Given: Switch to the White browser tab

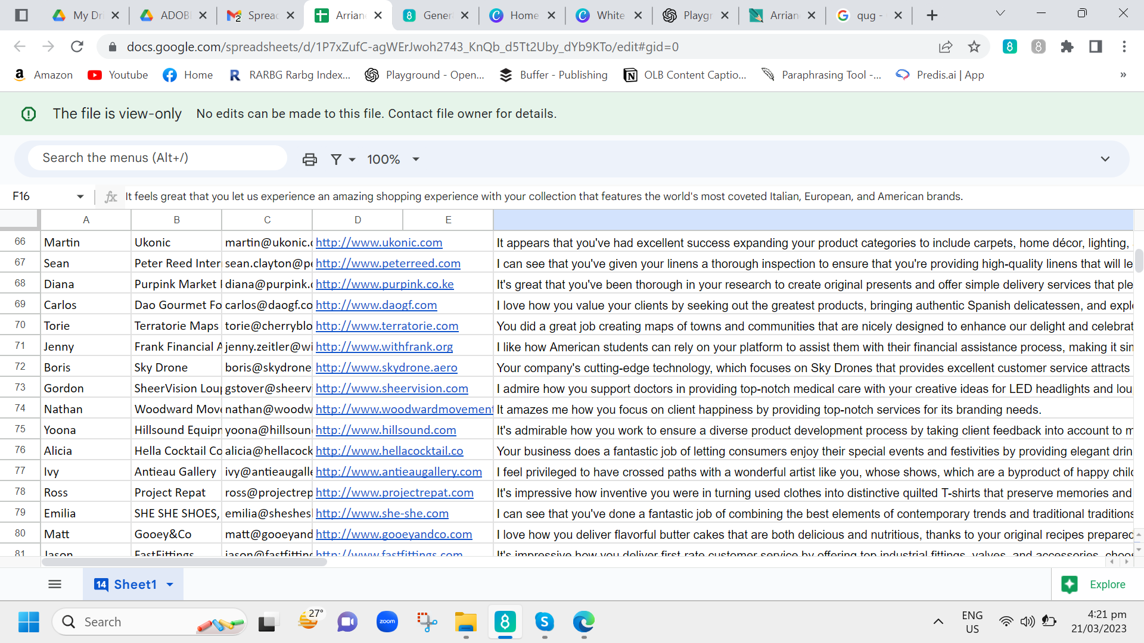Looking at the screenshot, I should 610,15.
